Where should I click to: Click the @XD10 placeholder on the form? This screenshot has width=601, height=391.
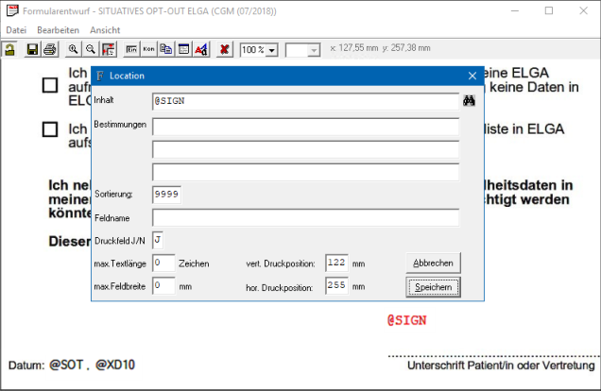(x=115, y=365)
